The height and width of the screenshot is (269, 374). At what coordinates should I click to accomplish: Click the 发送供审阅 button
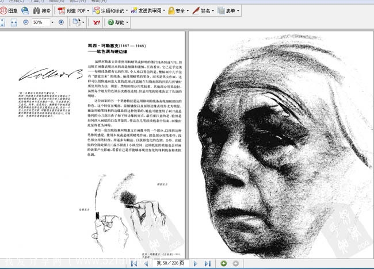148,11
